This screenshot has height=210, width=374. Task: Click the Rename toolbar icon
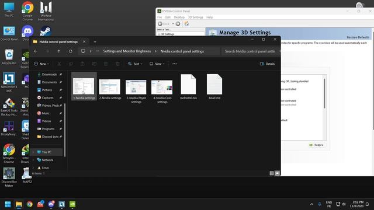(x=94, y=64)
